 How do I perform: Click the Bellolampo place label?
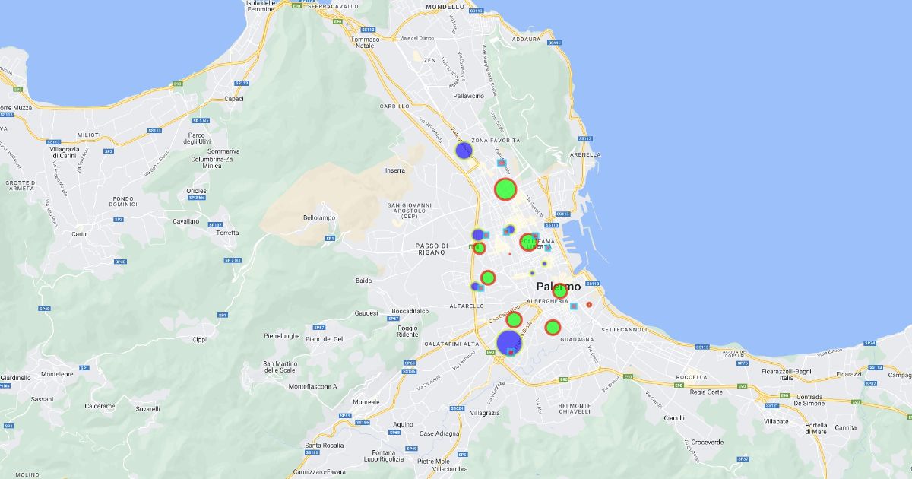pyautogui.click(x=320, y=217)
